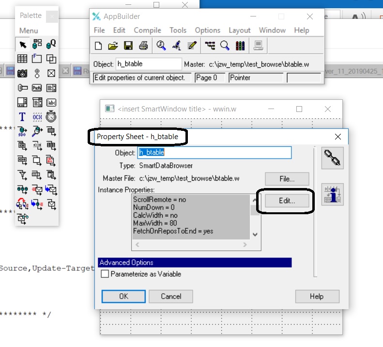Select the red document SmartObject tool
The image size is (383, 347).
51,161
